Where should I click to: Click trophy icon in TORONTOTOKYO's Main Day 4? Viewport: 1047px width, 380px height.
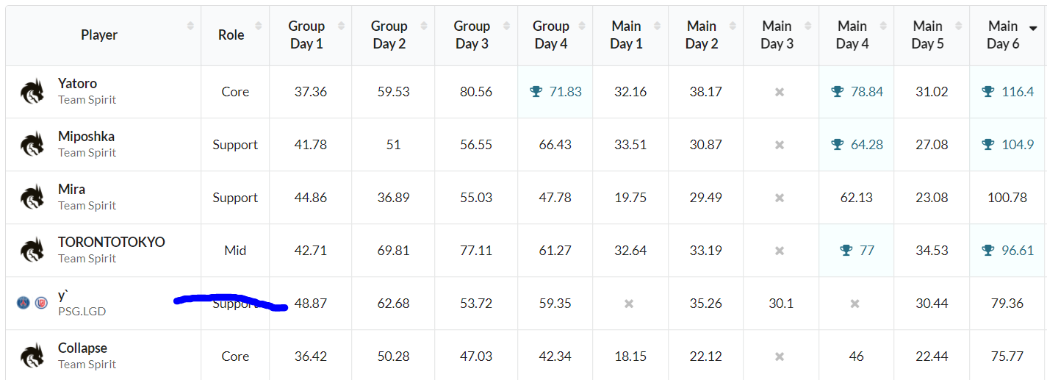coord(846,251)
